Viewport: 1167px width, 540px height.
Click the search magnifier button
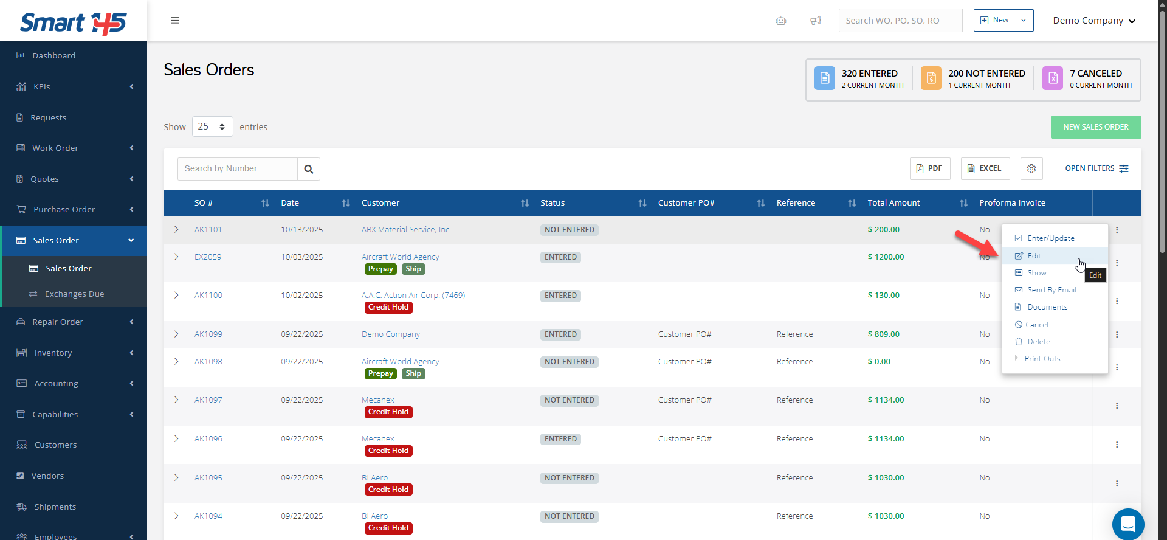(x=309, y=169)
